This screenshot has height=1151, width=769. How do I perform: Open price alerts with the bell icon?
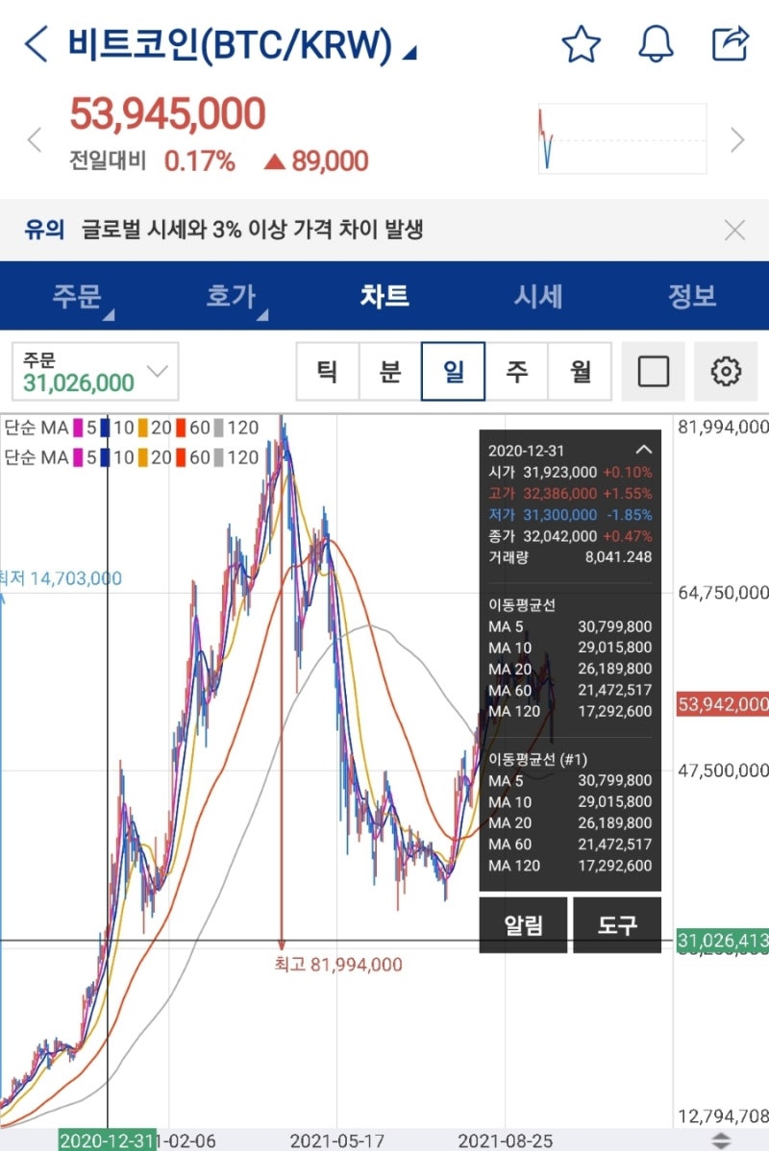pyautogui.click(x=657, y=43)
